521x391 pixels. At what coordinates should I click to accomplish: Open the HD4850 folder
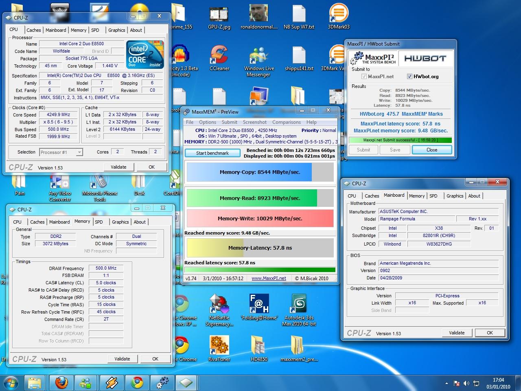259,349
